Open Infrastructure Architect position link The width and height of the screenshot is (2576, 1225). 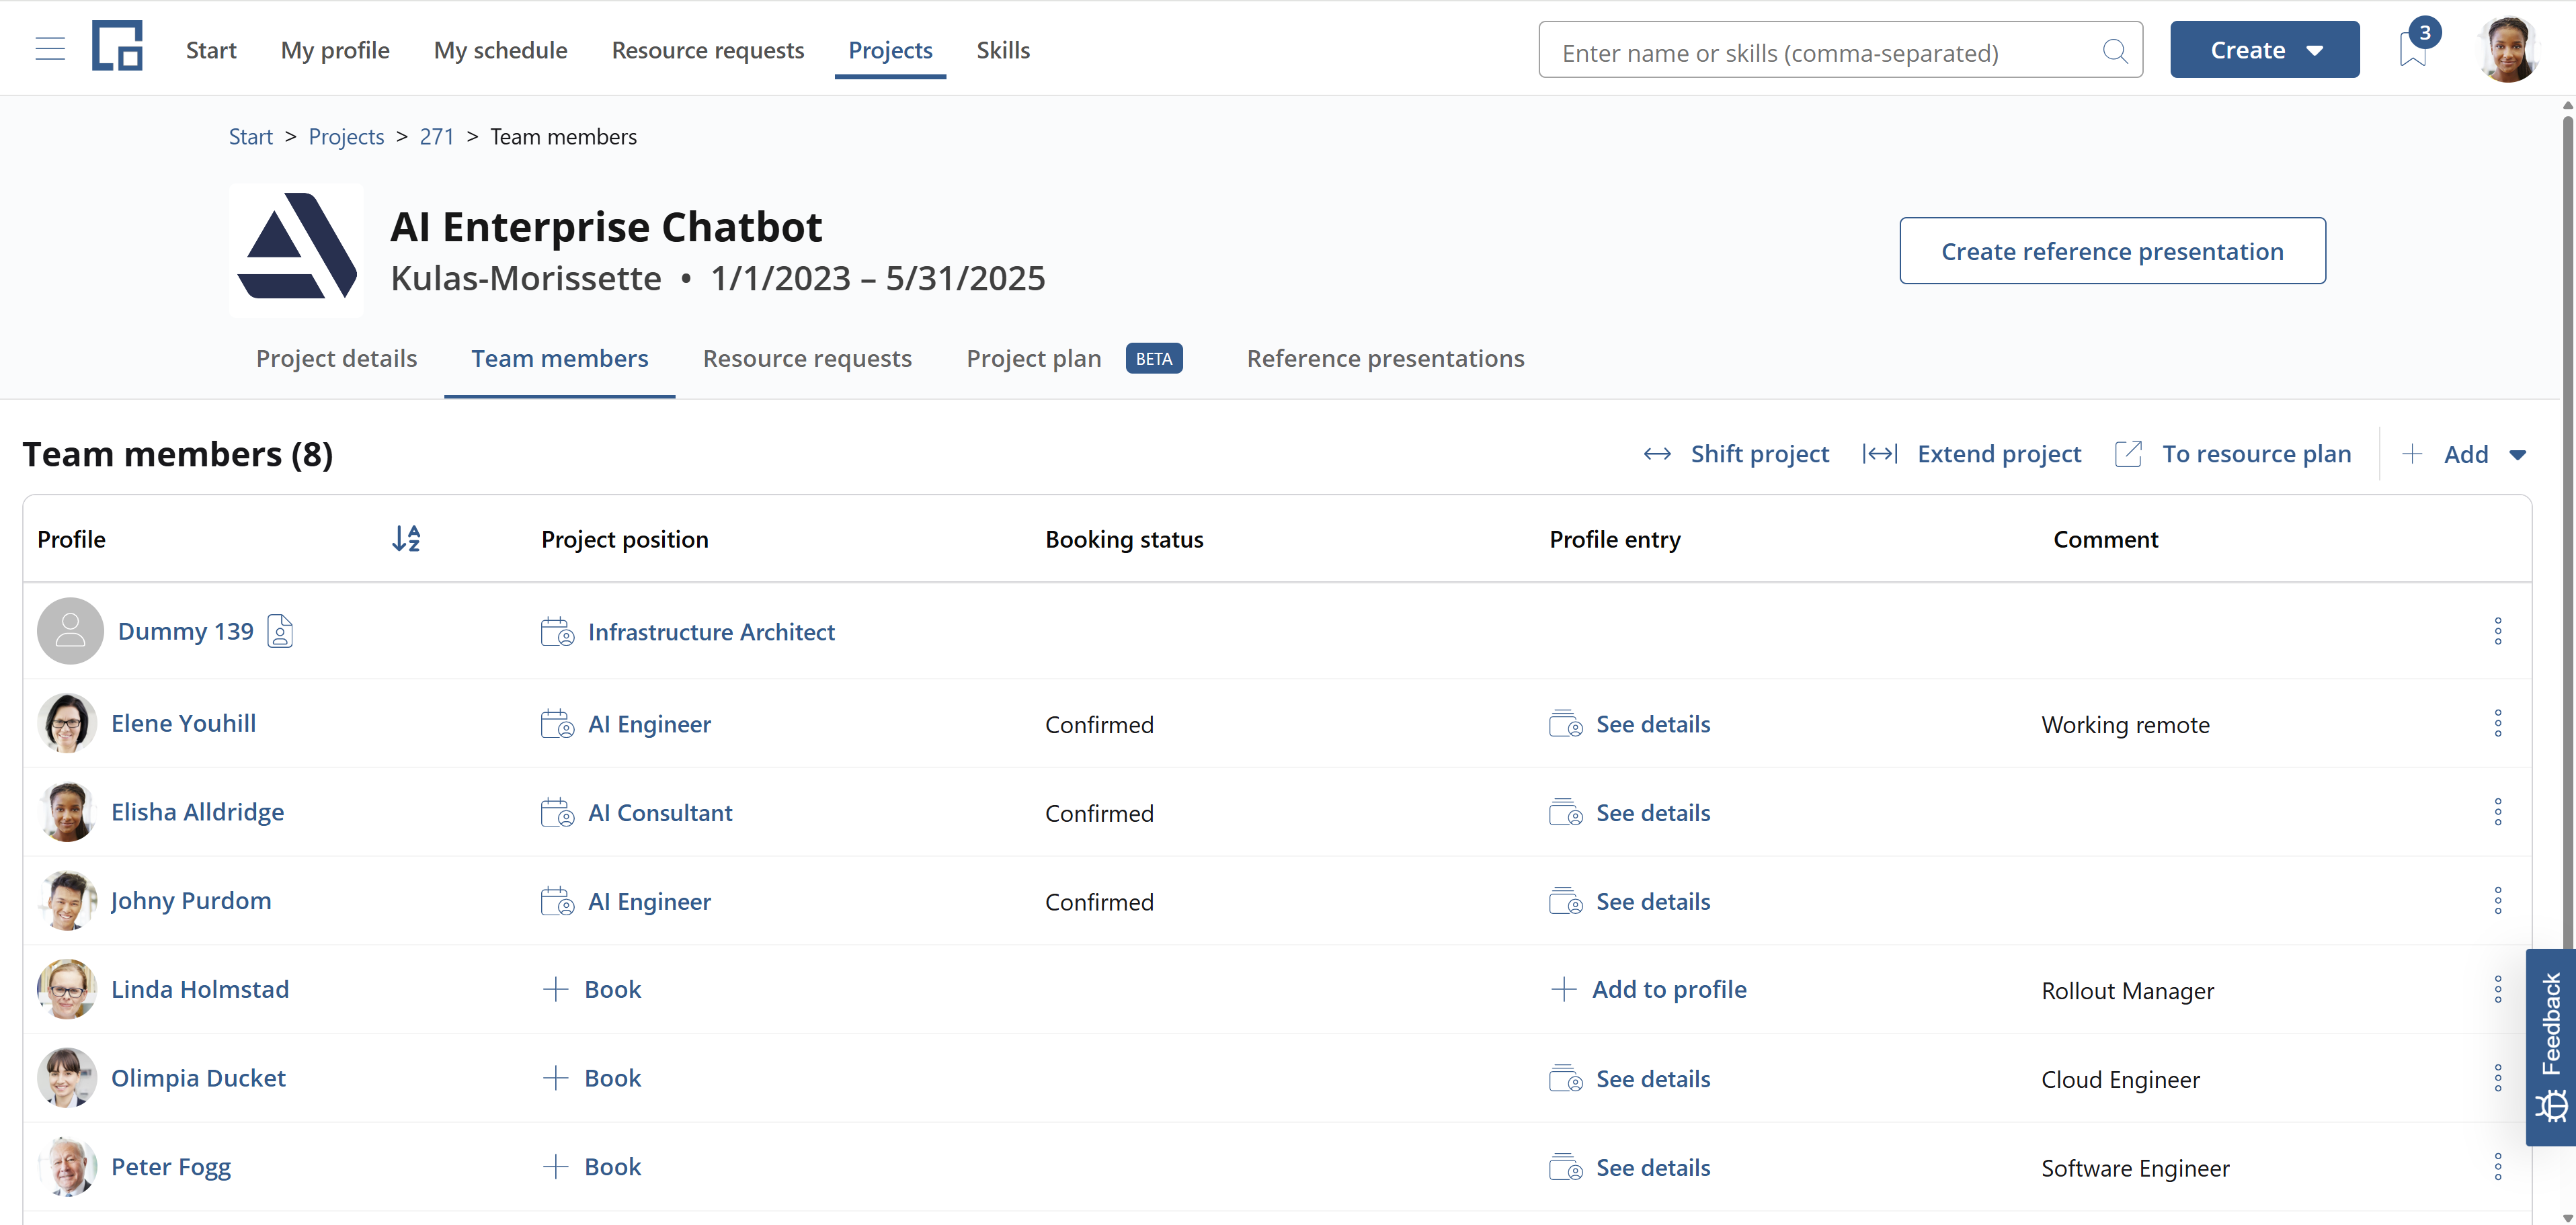click(711, 632)
